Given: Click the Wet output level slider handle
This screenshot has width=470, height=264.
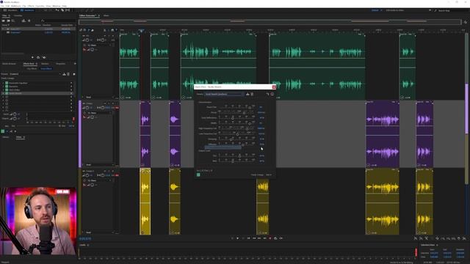Looking at the screenshot, I should point(233,161).
